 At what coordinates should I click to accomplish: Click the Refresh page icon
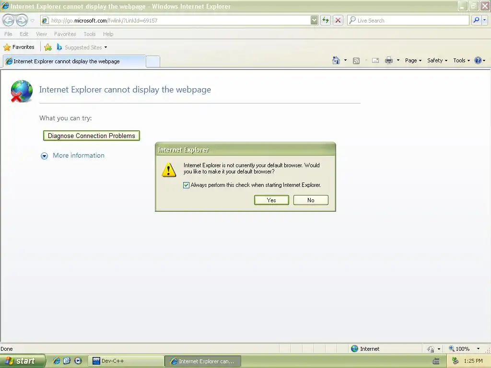point(326,20)
